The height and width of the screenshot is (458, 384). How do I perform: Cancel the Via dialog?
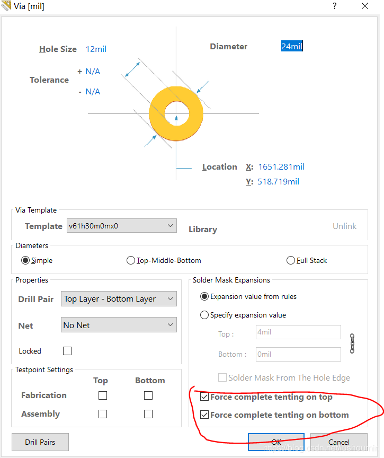pos(338,442)
